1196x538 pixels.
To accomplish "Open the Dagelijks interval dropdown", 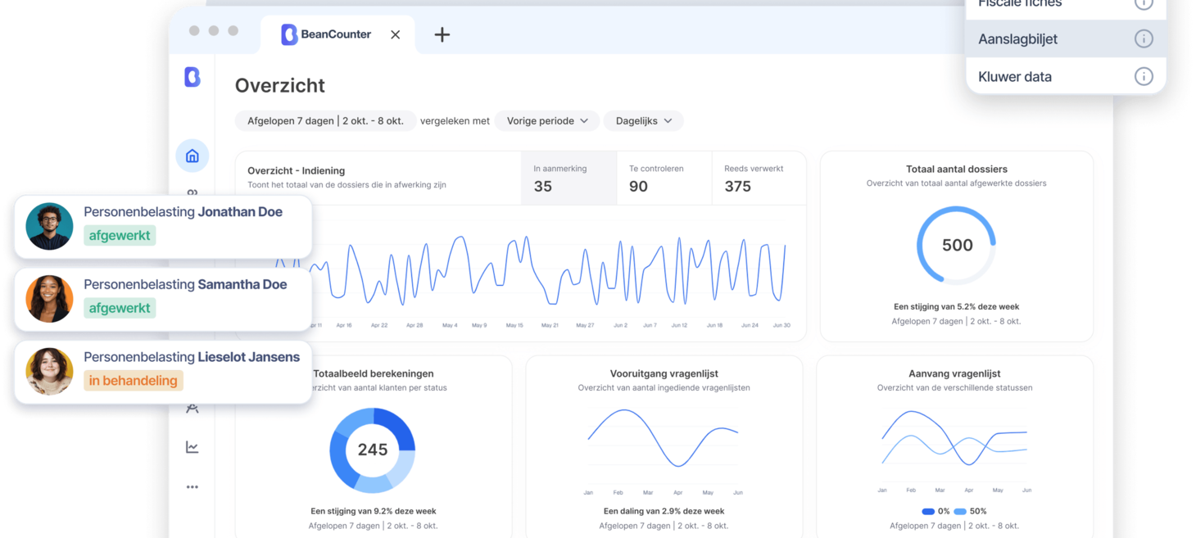I will 643,121.
